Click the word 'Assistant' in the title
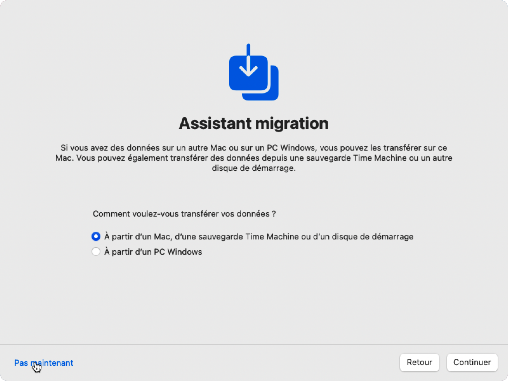The width and height of the screenshot is (508, 381). tap(215, 123)
